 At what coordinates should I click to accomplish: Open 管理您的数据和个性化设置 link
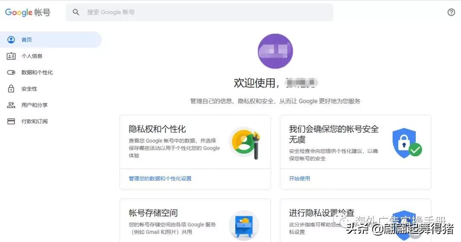coord(160,178)
